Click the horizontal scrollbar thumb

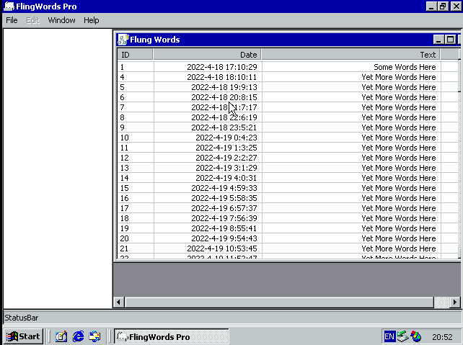click(279, 303)
